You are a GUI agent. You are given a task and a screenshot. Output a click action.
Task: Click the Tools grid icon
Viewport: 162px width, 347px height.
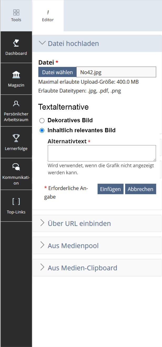[16, 12]
